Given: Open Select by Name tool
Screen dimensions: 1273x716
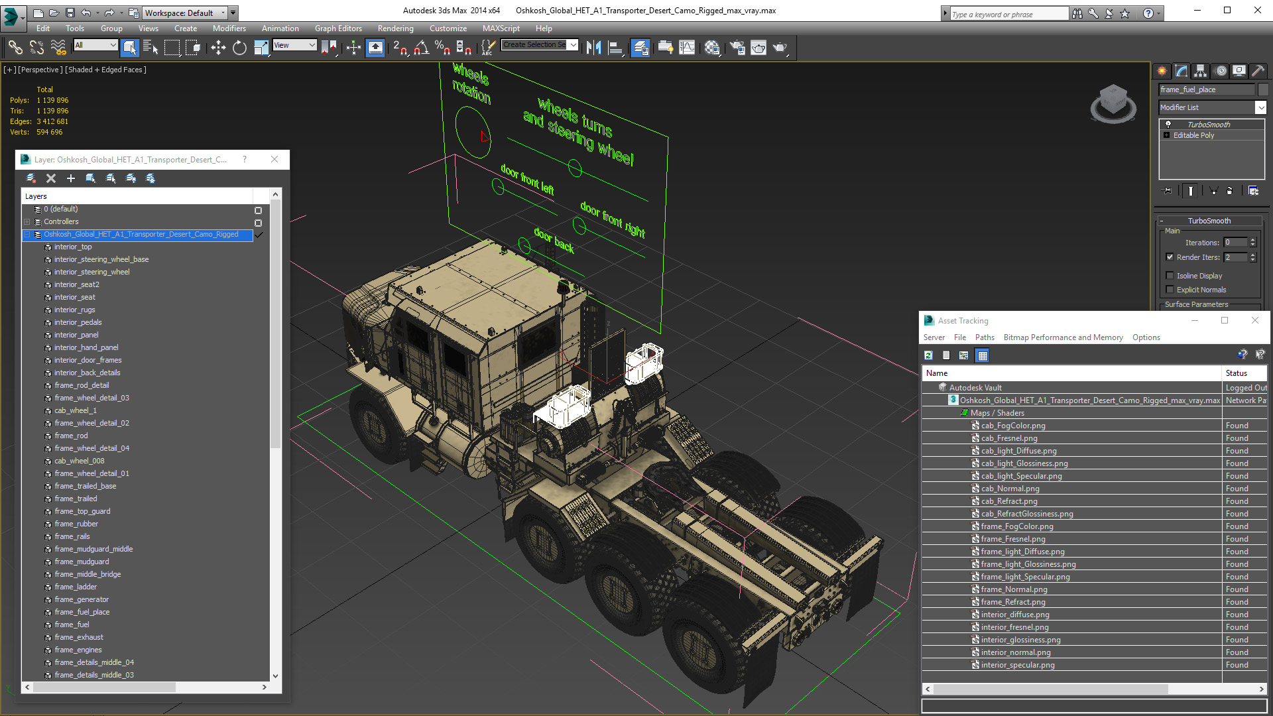Looking at the screenshot, I should coord(151,47).
